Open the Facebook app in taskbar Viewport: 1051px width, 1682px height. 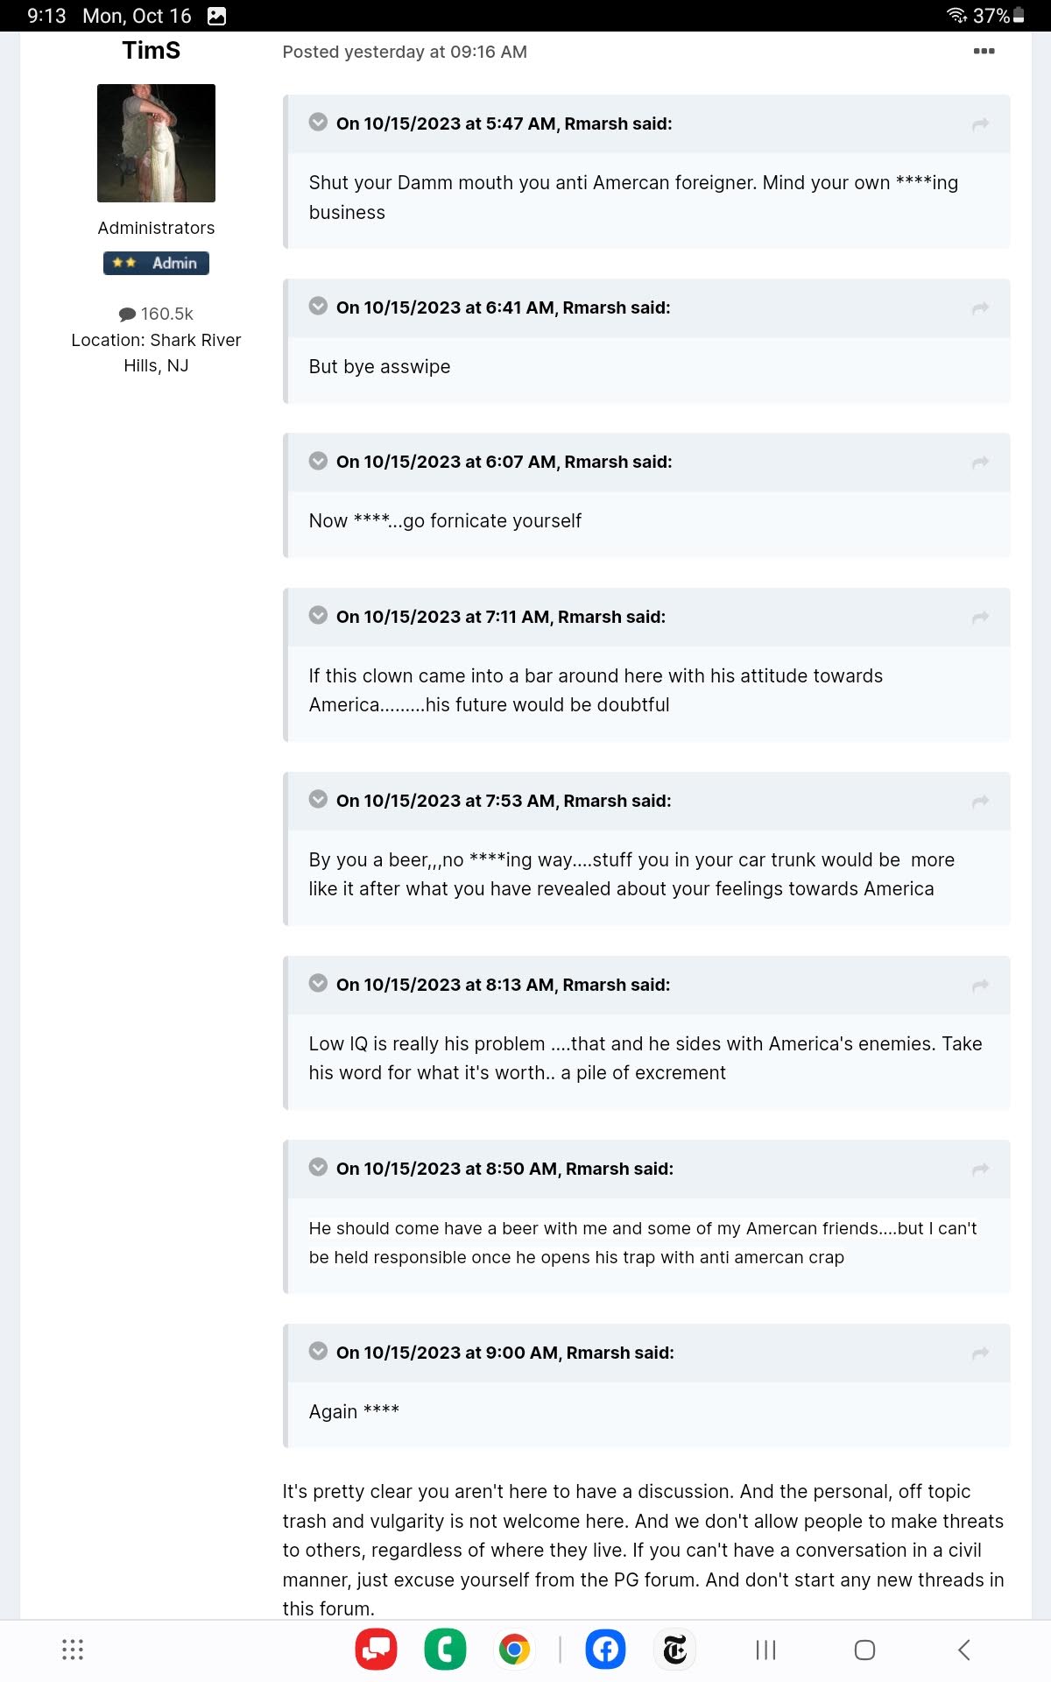coord(605,1650)
